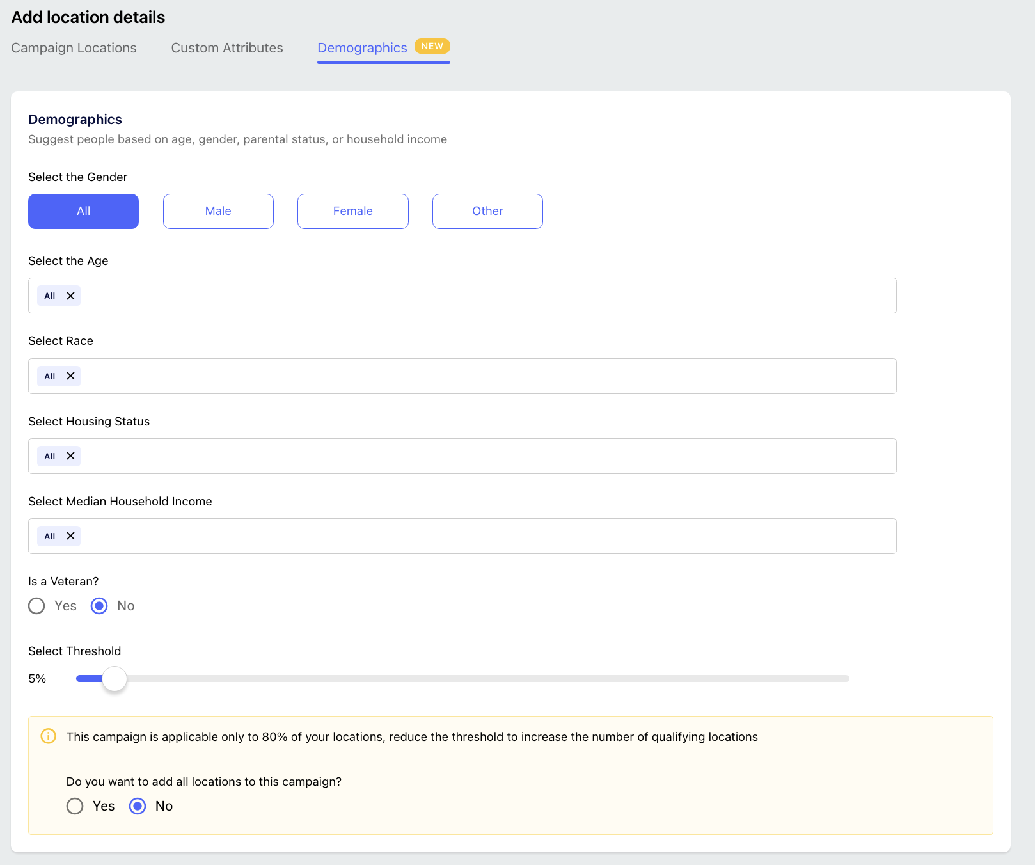Screen dimensions: 1035x865
Task: Remove the All tag from Race field
Action: coord(71,376)
